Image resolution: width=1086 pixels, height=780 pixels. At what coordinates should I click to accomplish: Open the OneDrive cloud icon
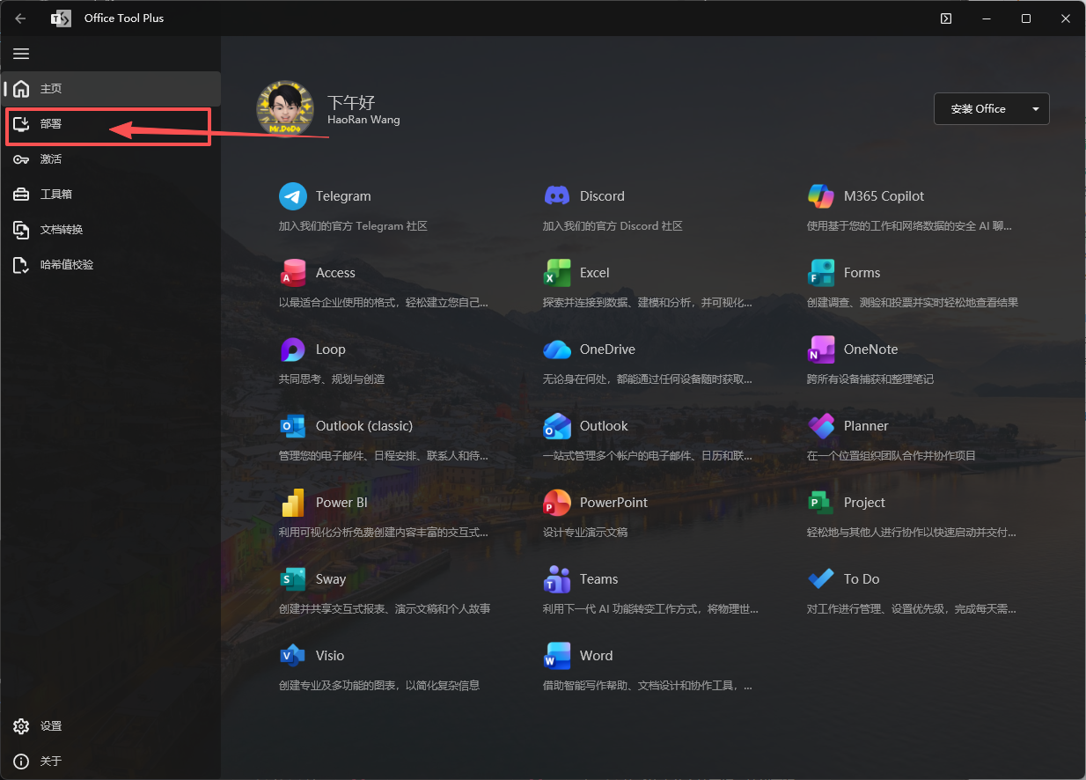pyautogui.click(x=557, y=350)
